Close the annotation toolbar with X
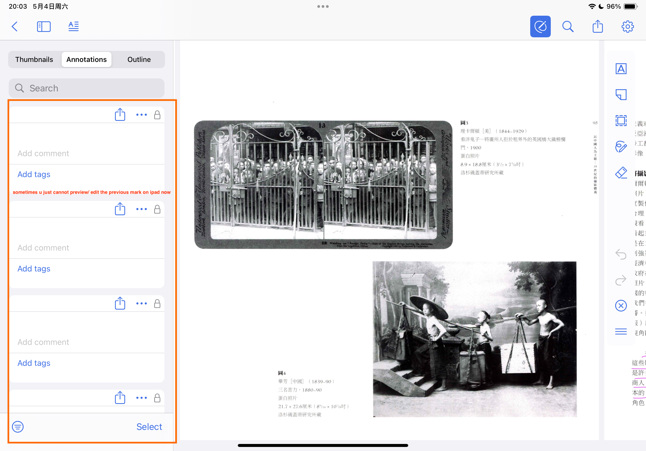This screenshot has height=451, width=646. 621,306
